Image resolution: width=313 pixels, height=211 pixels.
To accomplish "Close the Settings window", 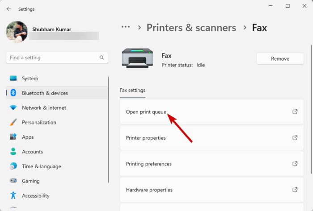I will [x=304, y=6].
